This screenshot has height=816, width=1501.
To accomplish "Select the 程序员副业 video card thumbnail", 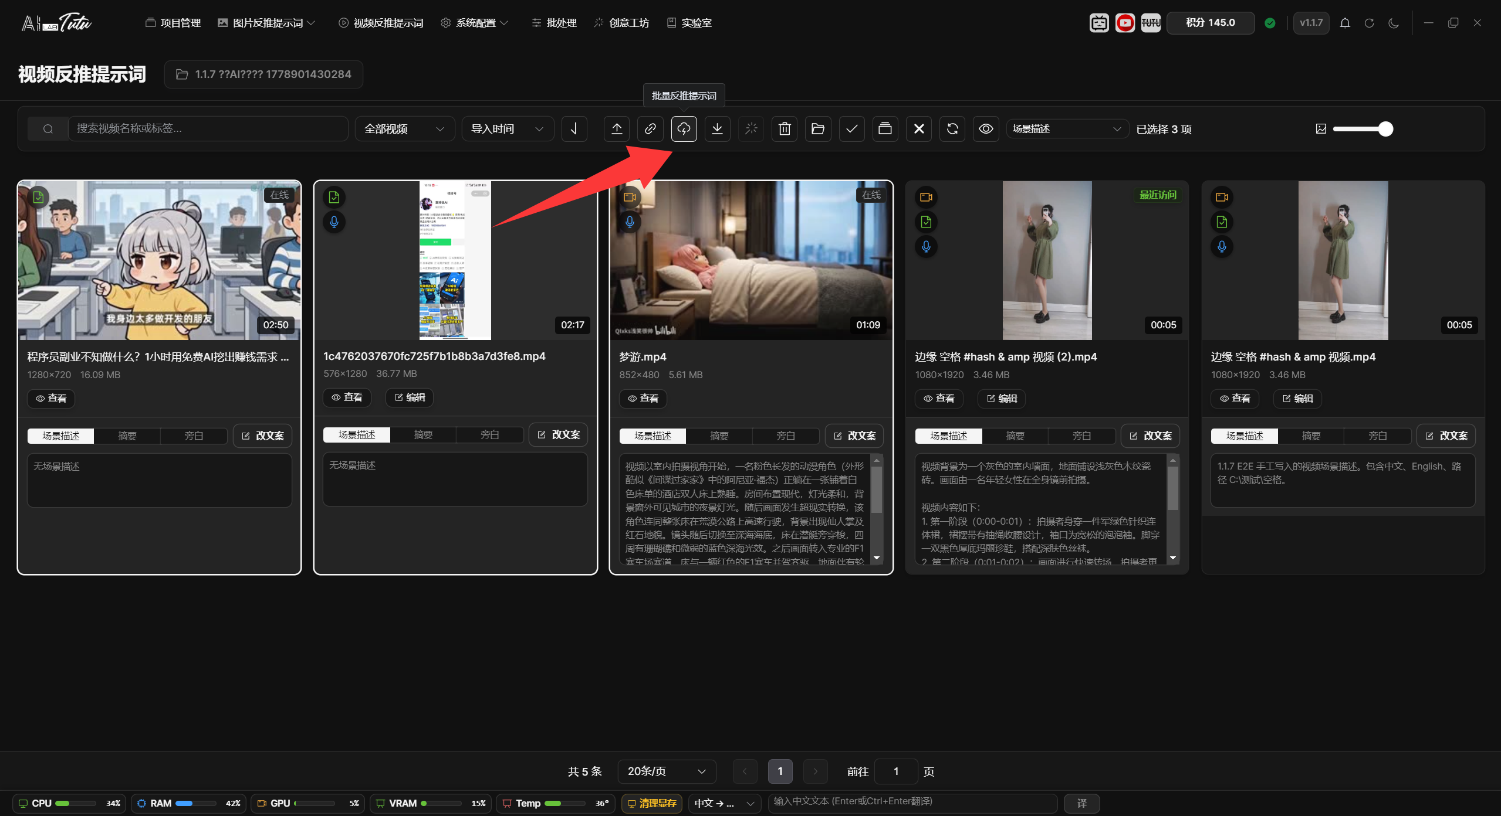I will [x=160, y=260].
